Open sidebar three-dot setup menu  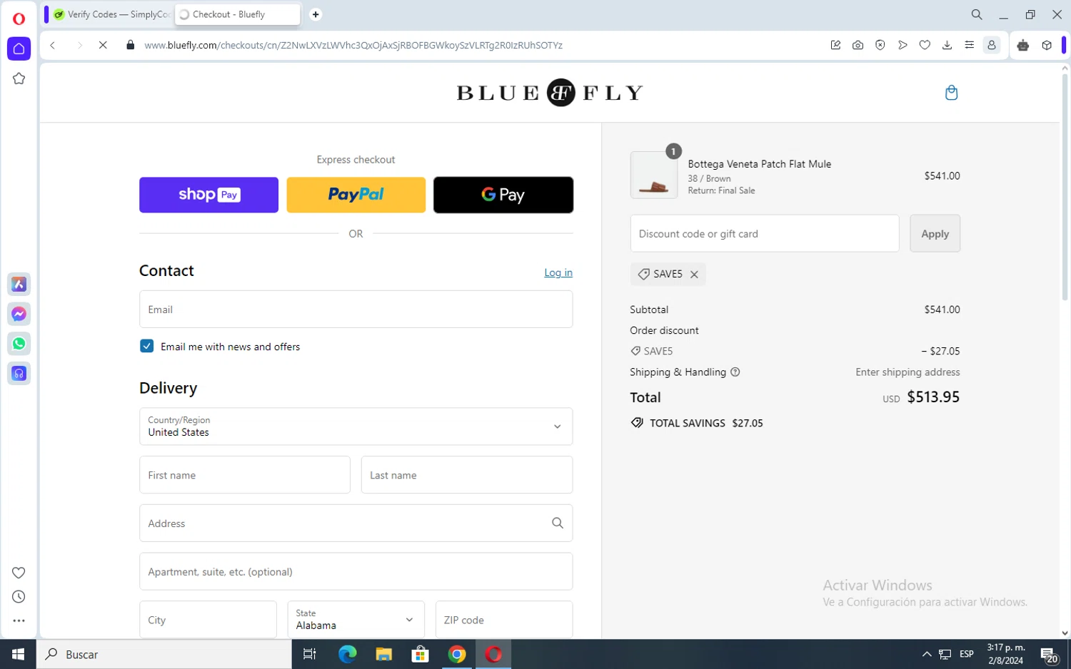tap(19, 621)
